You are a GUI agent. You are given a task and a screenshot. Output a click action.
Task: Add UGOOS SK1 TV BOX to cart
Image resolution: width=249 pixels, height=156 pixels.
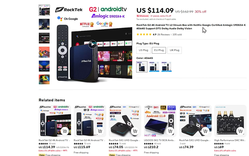[x=170, y=131]
